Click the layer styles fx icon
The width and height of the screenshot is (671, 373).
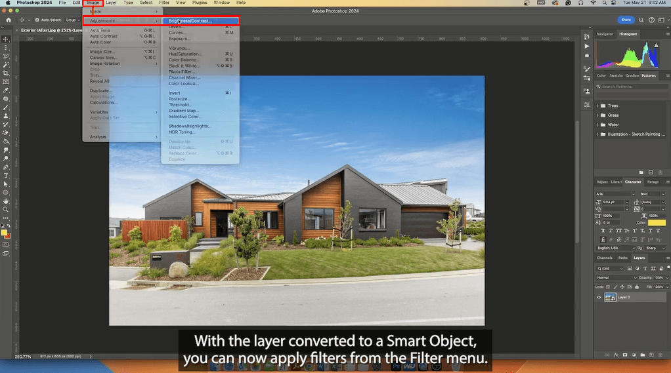(x=617, y=355)
